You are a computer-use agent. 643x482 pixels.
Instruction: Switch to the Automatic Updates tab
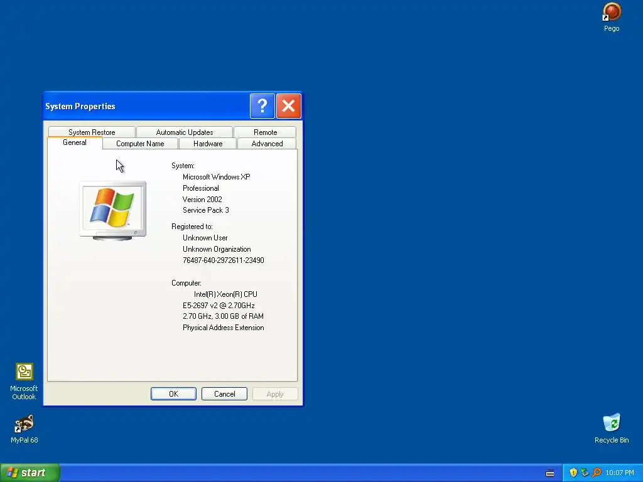185,132
